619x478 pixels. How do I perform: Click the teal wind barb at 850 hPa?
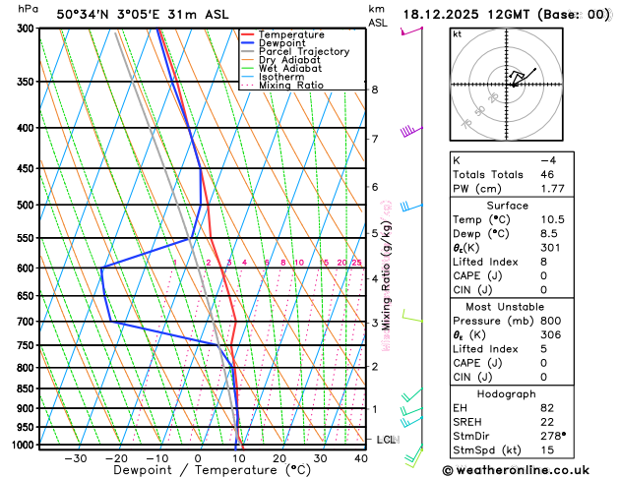coord(412,394)
